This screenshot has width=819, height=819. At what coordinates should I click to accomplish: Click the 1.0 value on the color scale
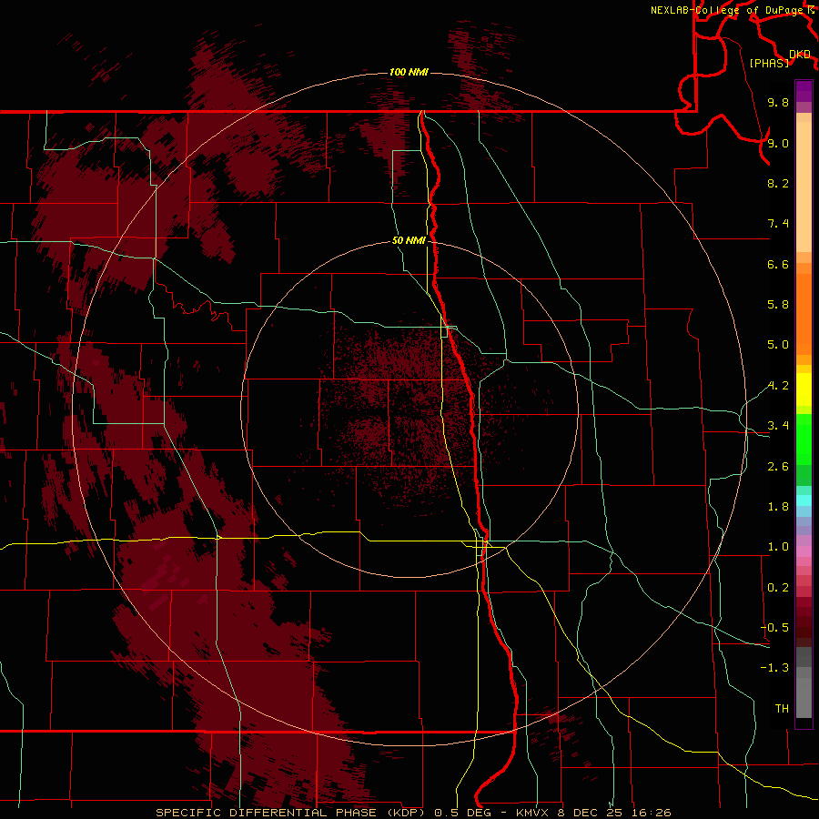[778, 547]
